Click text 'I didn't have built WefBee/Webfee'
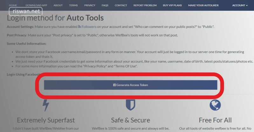This screenshot has height=132, width=254. point(46,129)
